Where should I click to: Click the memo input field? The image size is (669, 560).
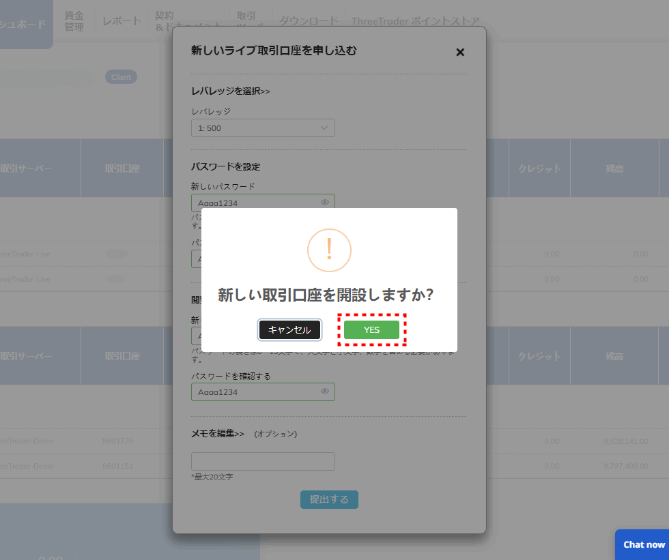263,461
